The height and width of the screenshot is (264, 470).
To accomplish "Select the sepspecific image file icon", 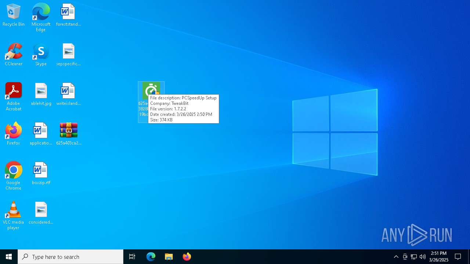I will click(x=68, y=55).
